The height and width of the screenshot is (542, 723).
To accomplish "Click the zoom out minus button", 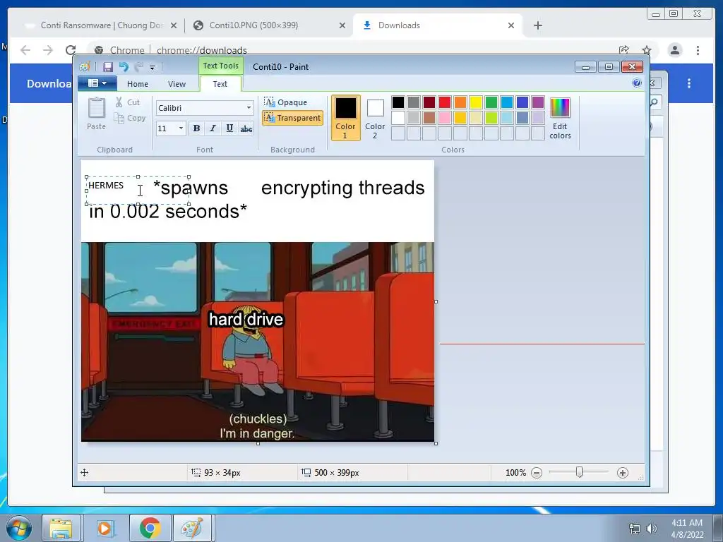I will tap(537, 473).
